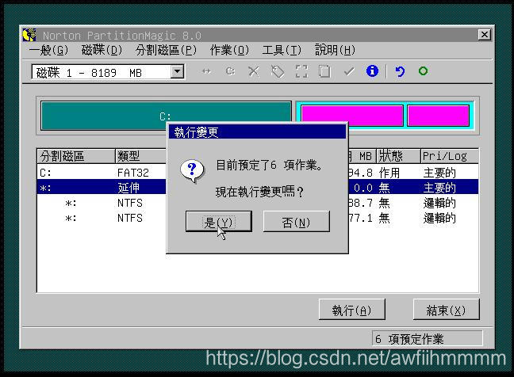Open the blue info icon
This screenshot has height=377, width=514.
tap(372, 70)
